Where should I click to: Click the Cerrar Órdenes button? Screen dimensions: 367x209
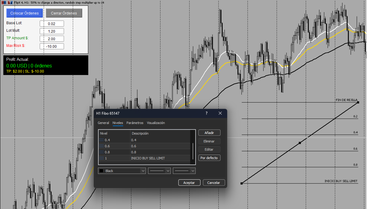tap(64, 13)
